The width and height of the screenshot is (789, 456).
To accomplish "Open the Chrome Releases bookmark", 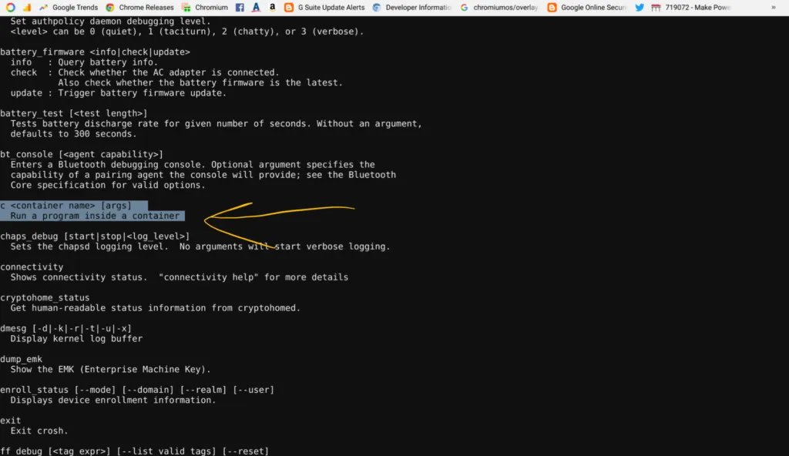I will 140,7.
